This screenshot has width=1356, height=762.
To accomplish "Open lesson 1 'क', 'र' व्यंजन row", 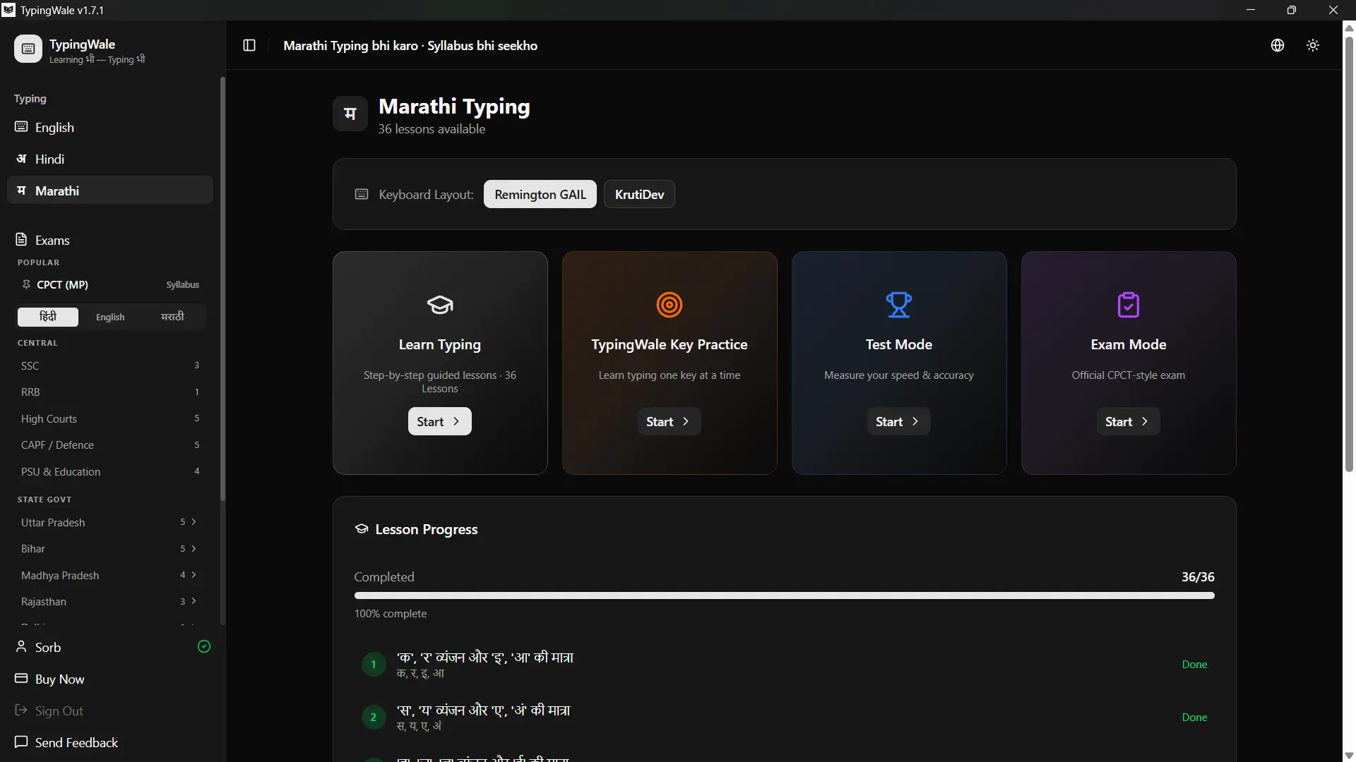I will [784, 664].
